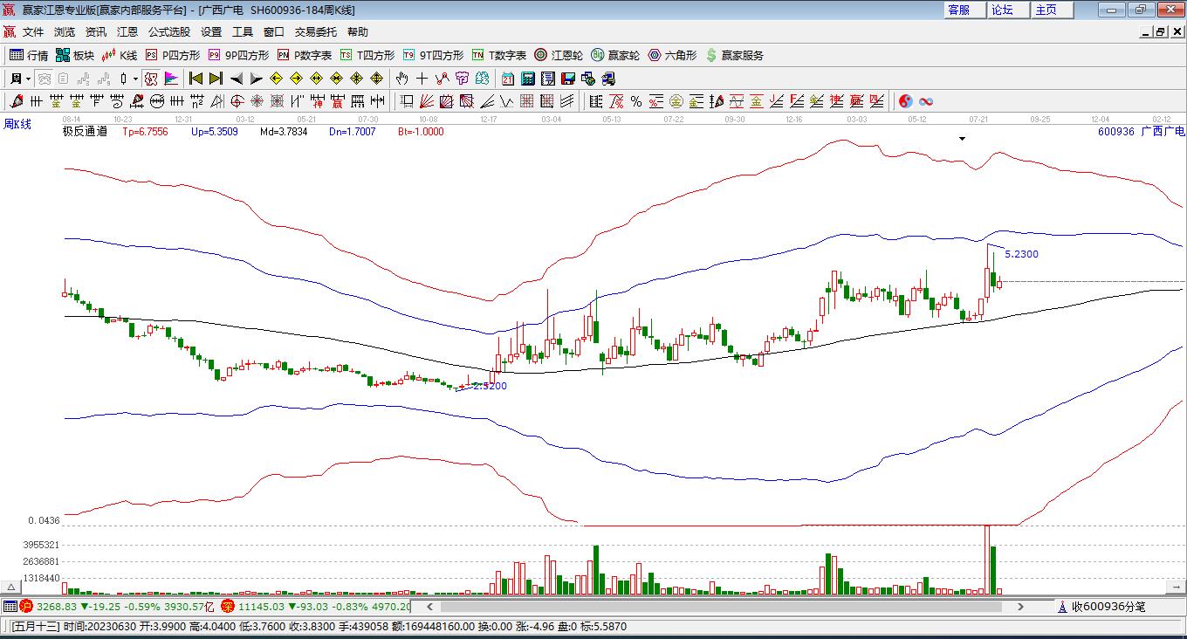Viewport: 1187px width, 639px height.
Task: Open 赢家服务 with the dollar icon
Action: click(x=734, y=55)
